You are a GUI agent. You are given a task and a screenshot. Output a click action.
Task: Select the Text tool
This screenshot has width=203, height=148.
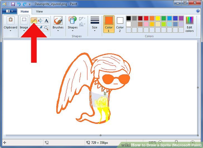pos(46,20)
